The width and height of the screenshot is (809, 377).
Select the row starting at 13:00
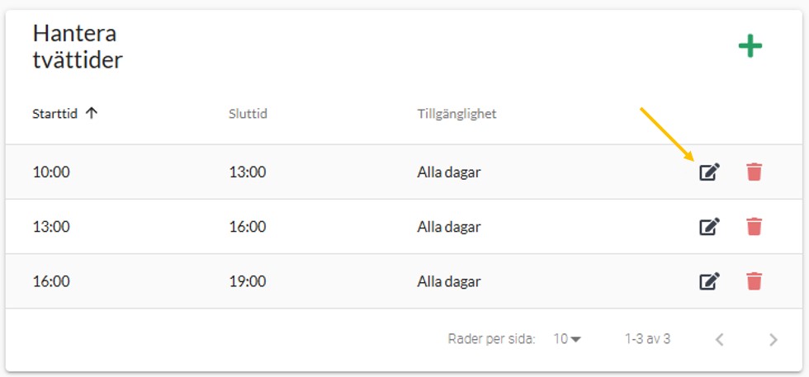point(50,227)
